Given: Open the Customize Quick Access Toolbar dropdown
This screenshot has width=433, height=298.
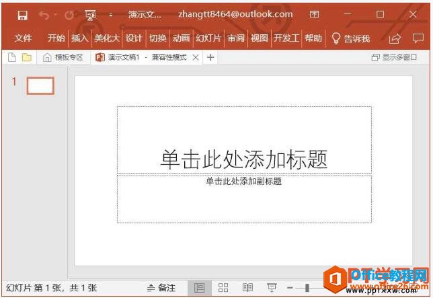Looking at the screenshot, I should (x=111, y=14).
